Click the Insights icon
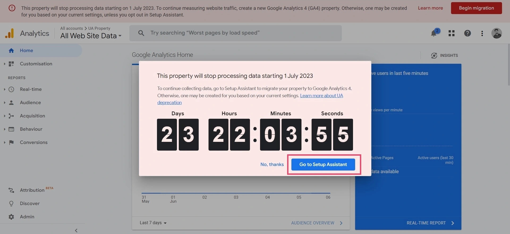The image size is (510, 234). pyautogui.click(x=434, y=56)
